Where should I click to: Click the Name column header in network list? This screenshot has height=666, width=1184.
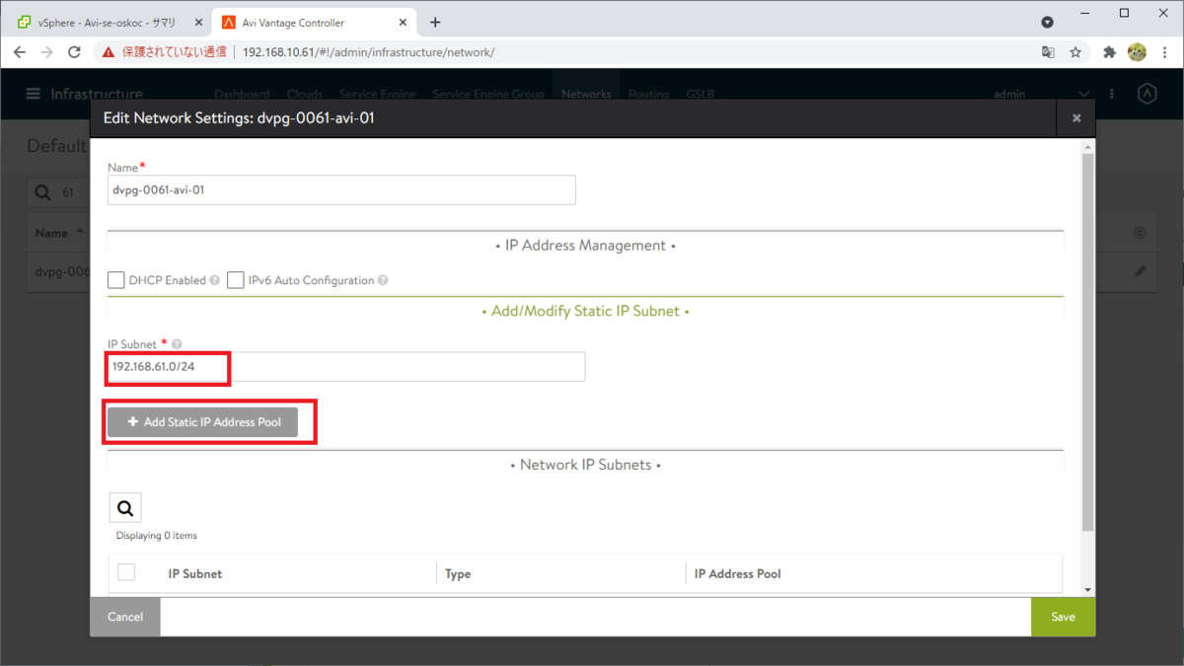click(x=51, y=234)
